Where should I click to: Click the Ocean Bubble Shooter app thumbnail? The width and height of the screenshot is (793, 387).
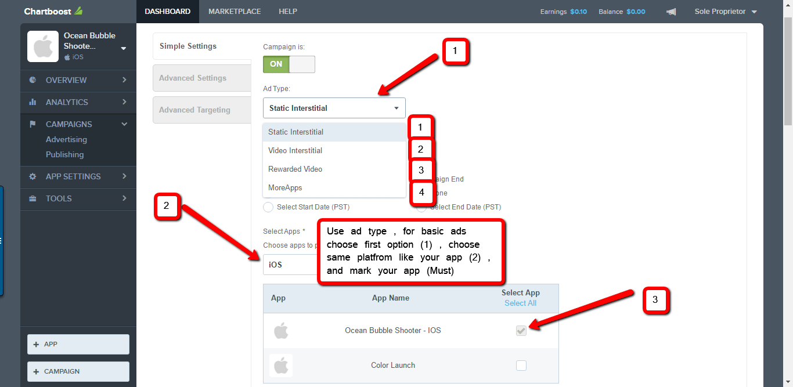click(43, 46)
